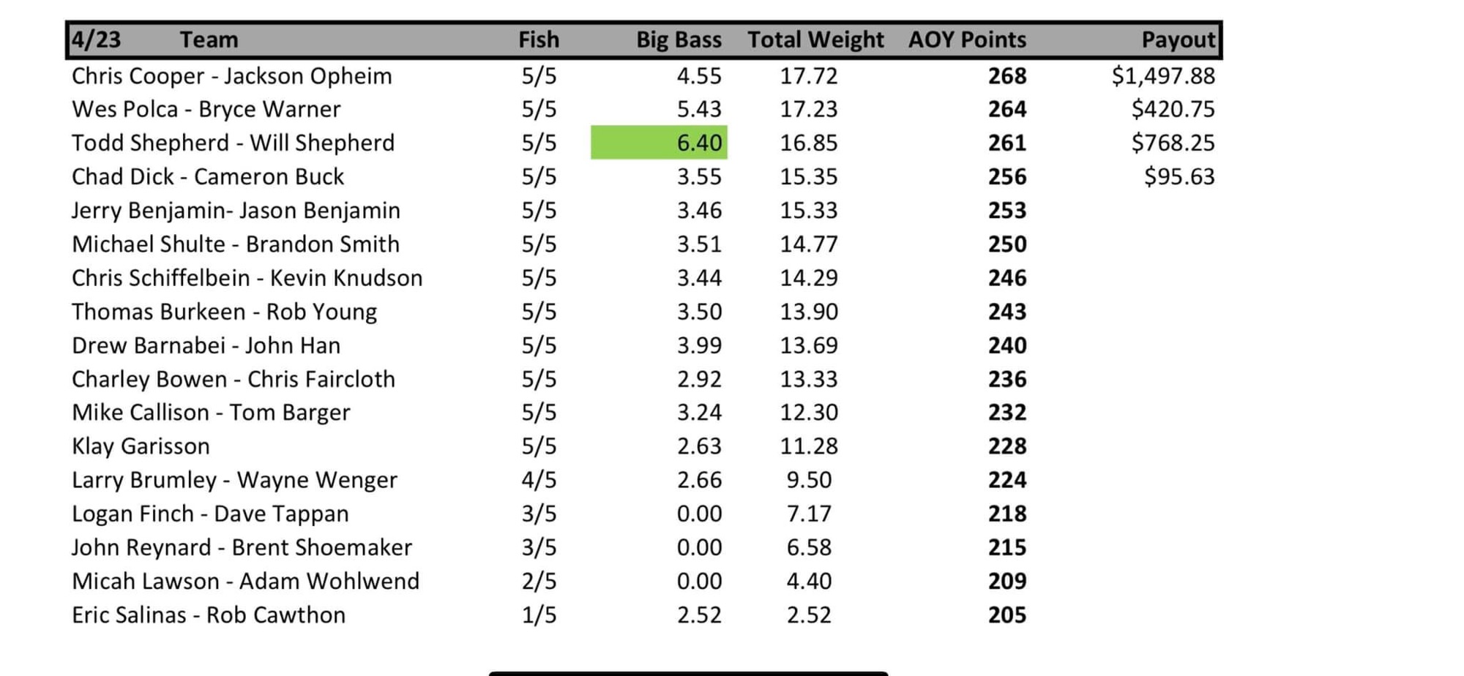Select the $1,497.88 payout cell
The width and height of the screenshot is (1464, 676).
coord(1162,76)
